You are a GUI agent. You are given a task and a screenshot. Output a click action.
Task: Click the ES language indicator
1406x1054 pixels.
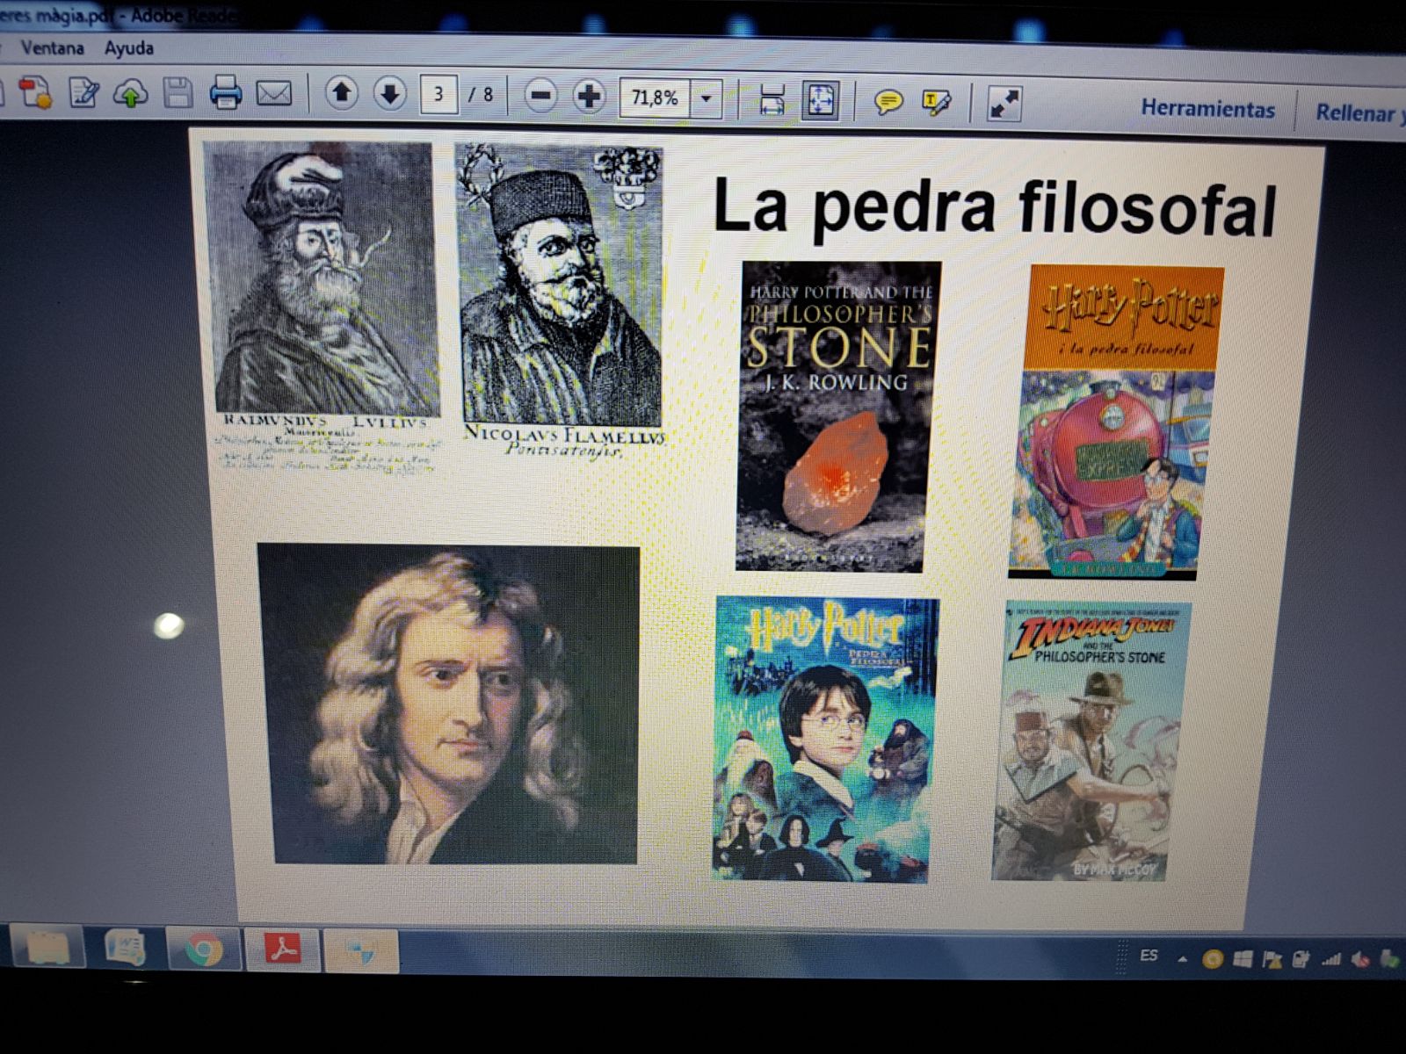pyautogui.click(x=1149, y=956)
